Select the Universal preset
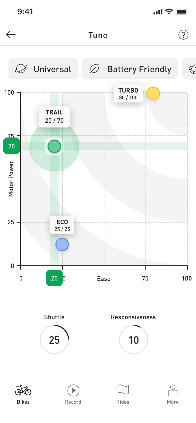The image size is (196, 423). [43, 69]
